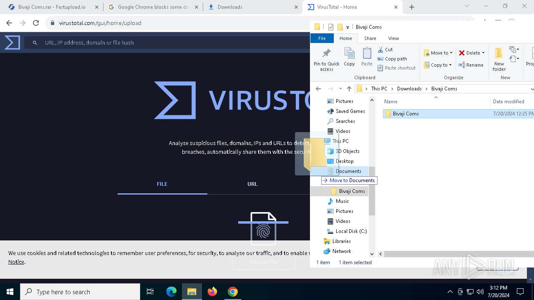The width and height of the screenshot is (534, 300).
Task: Click chevron after This PC in breadcrumb
Action: pos(393,89)
